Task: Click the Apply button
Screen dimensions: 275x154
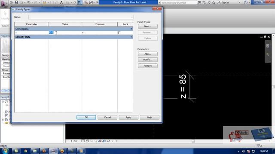Action: (x=128, y=117)
